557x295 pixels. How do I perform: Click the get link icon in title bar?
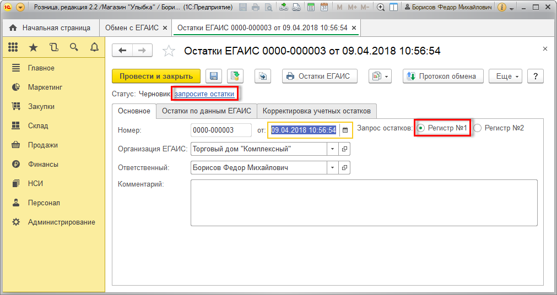(284, 7)
